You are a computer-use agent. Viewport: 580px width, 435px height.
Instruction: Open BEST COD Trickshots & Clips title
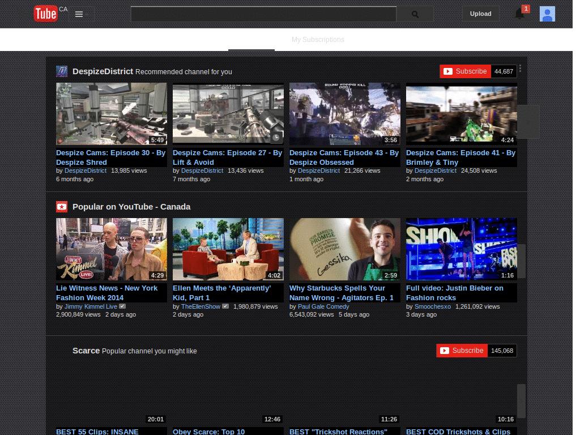click(458, 431)
